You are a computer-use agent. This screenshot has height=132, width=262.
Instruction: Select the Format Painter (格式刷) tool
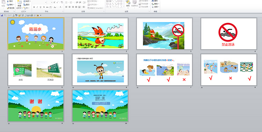coord(10,8)
